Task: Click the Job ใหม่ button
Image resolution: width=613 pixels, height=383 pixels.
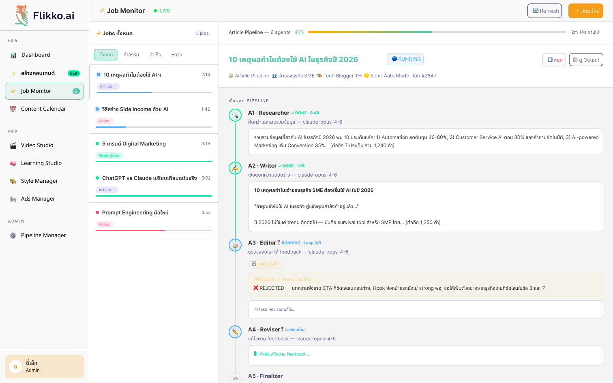Action: click(586, 11)
